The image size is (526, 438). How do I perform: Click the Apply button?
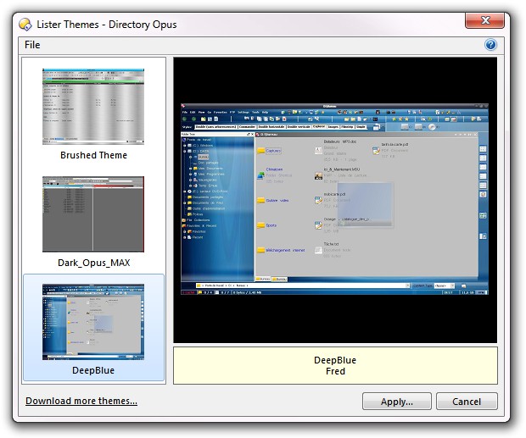click(x=396, y=402)
